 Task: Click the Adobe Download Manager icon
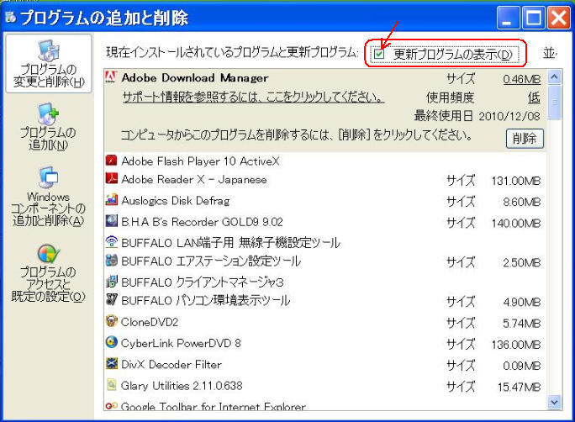point(110,77)
